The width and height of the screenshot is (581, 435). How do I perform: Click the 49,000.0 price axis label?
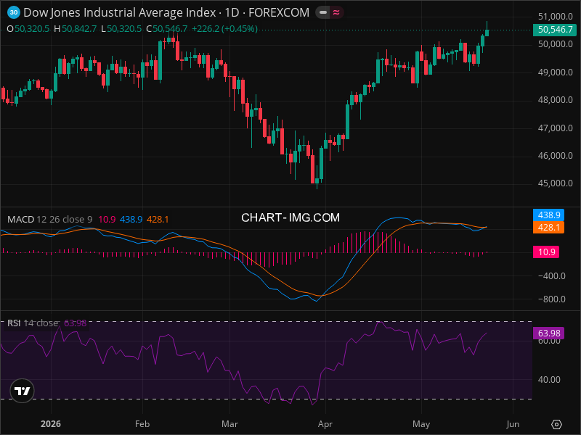[x=555, y=72]
